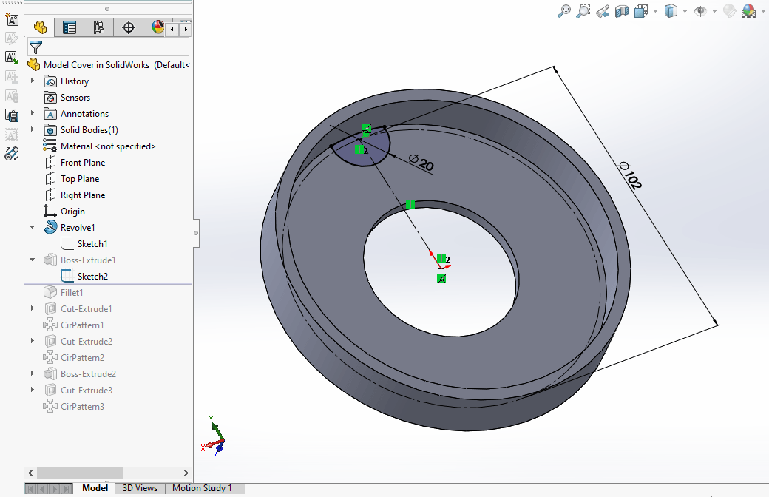Select the Zoom to Area tool
Viewport: 769px width, 497px height.
(x=583, y=11)
